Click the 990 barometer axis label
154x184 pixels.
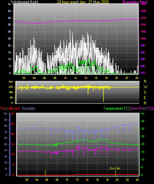(x=143, y=52)
